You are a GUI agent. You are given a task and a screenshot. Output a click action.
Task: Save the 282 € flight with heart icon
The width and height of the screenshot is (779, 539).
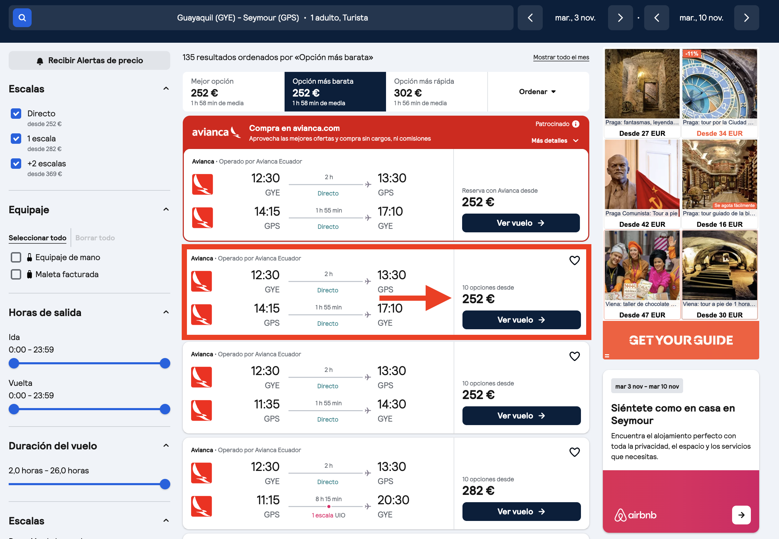tap(575, 452)
